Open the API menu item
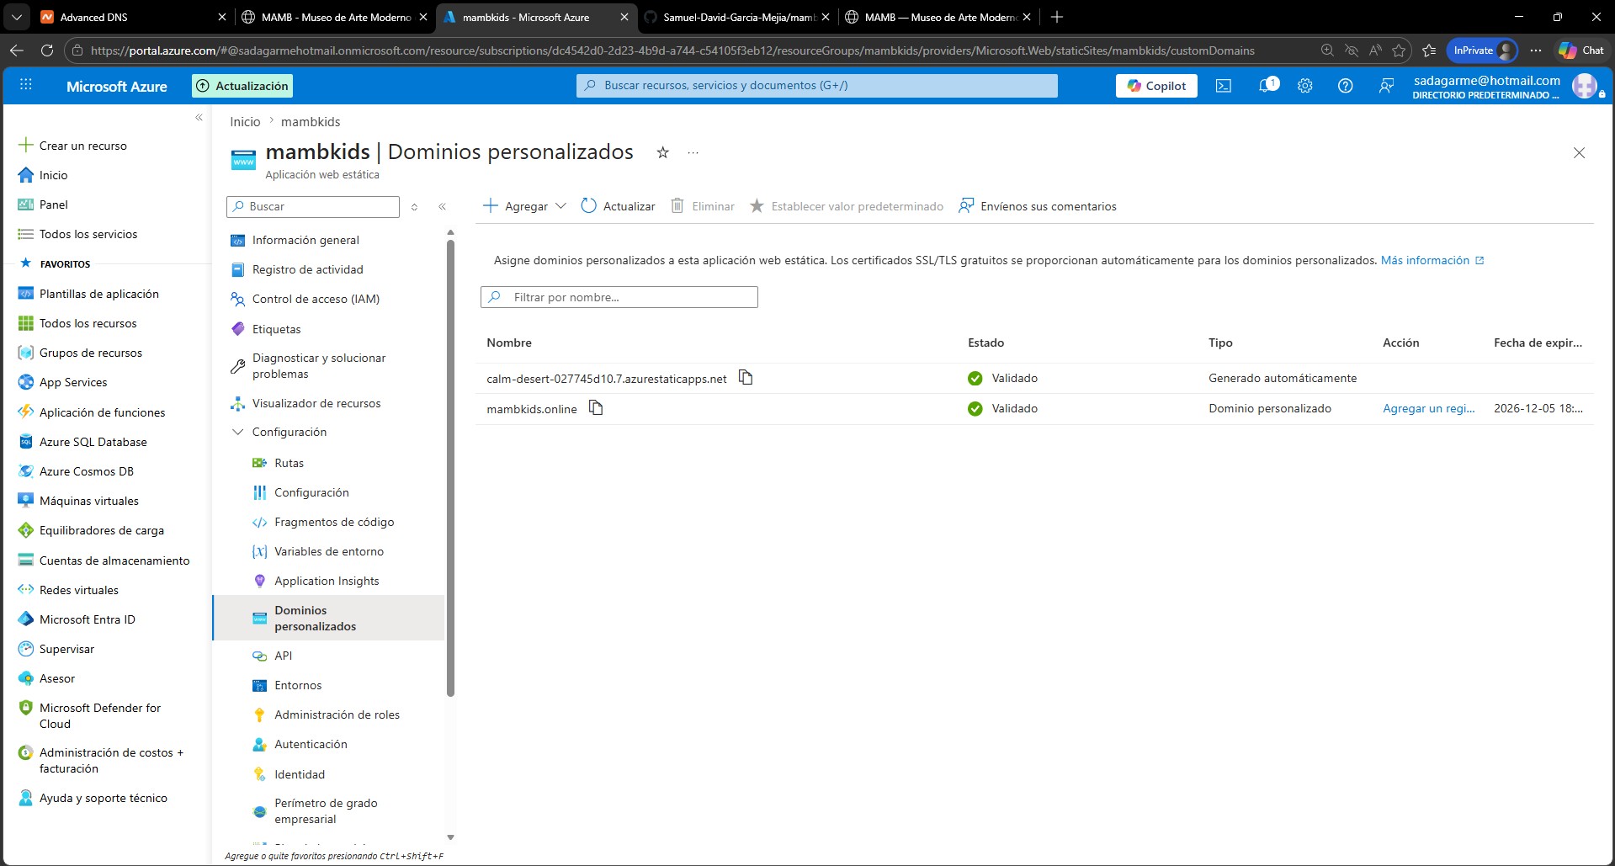The height and width of the screenshot is (866, 1615). point(283,656)
